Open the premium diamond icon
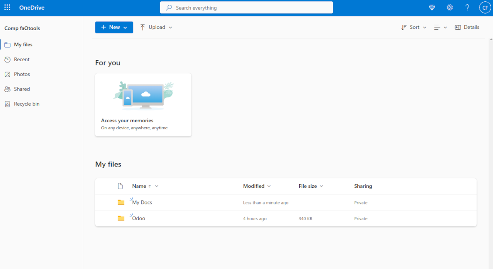493x269 pixels. point(432,7)
